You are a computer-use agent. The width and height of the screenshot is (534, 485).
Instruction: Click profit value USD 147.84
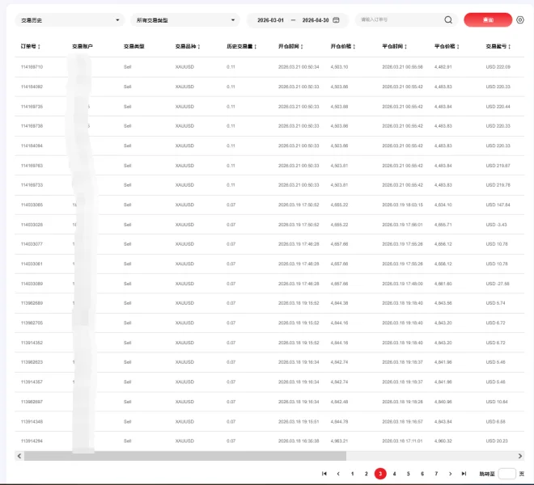click(498, 205)
